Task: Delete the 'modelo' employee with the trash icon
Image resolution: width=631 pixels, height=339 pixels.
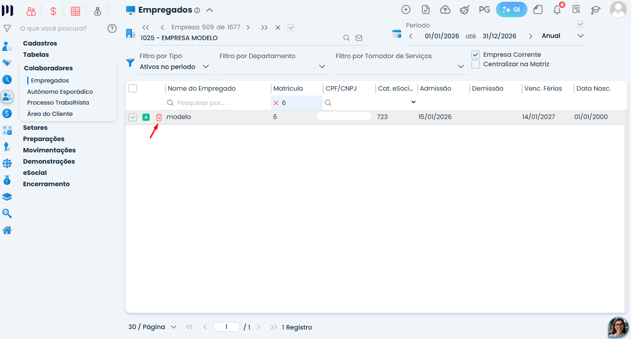Action: [x=159, y=117]
